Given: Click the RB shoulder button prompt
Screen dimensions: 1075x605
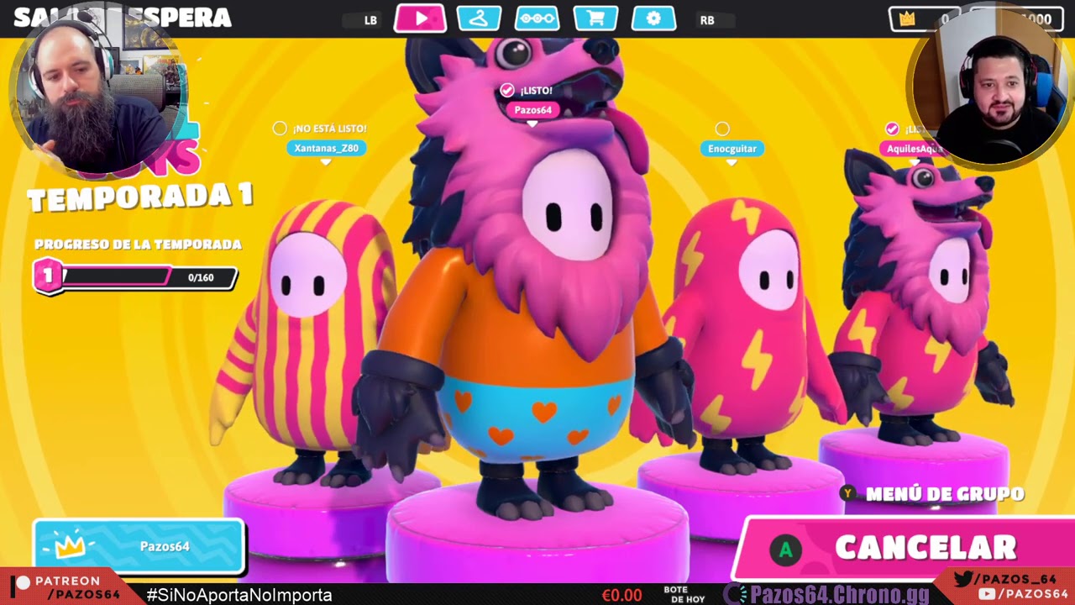Looking at the screenshot, I should (x=707, y=20).
